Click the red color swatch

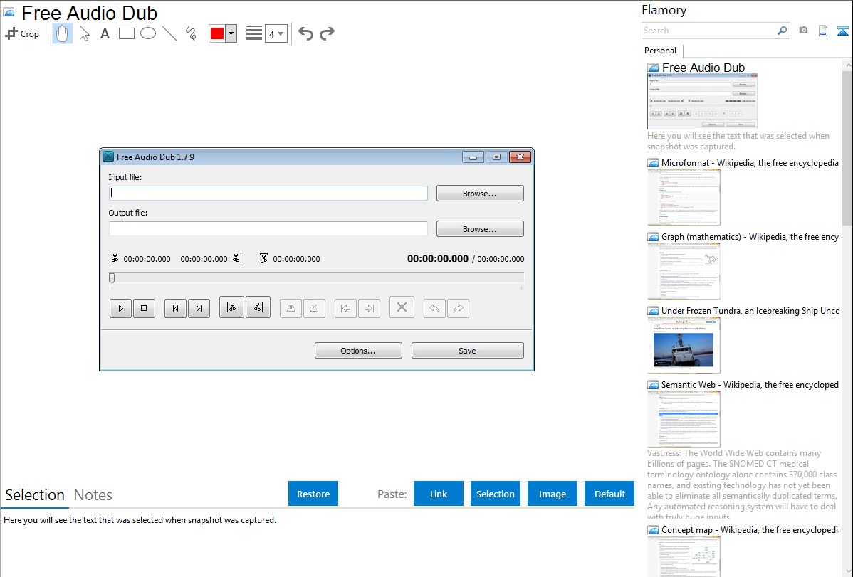[x=217, y=33]
